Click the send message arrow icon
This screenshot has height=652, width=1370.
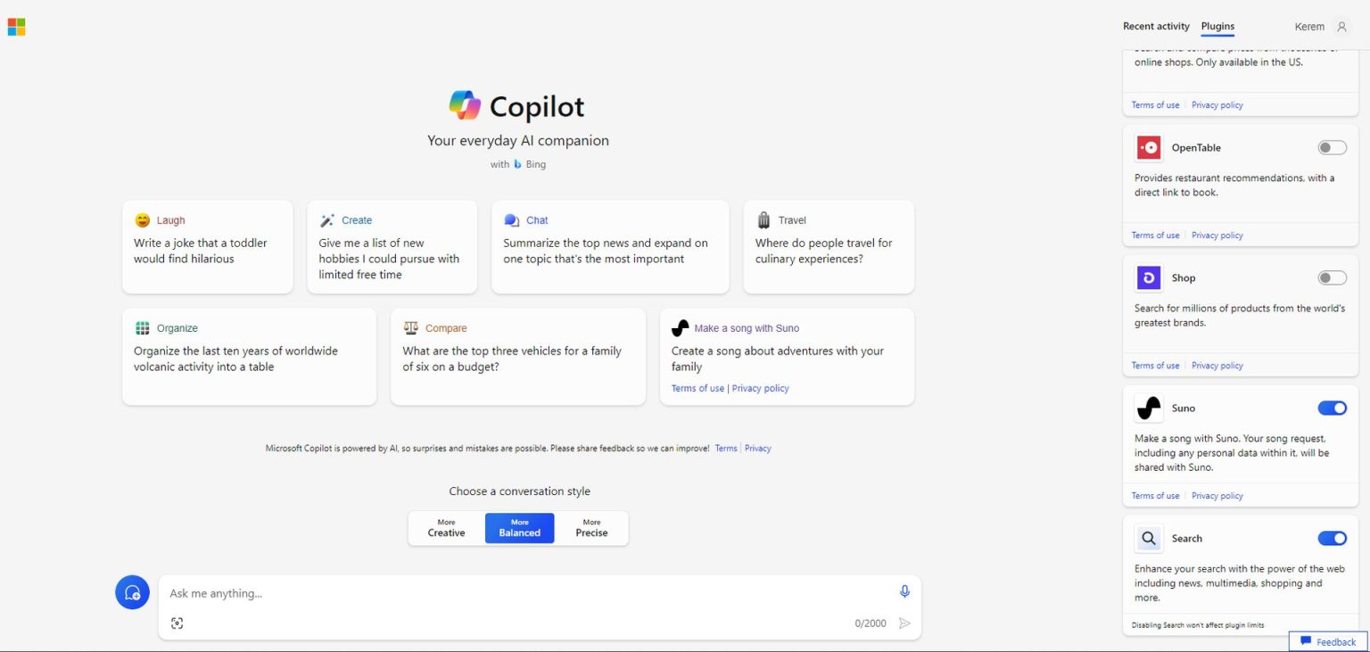pyautogui.click(x=904, y=623)
